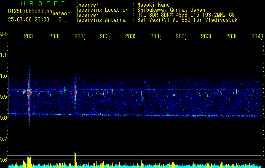Viewport: 265px width, 168px height.
Task: Click the 0.6 frequency axis label
Action: (x=3, y=160)
